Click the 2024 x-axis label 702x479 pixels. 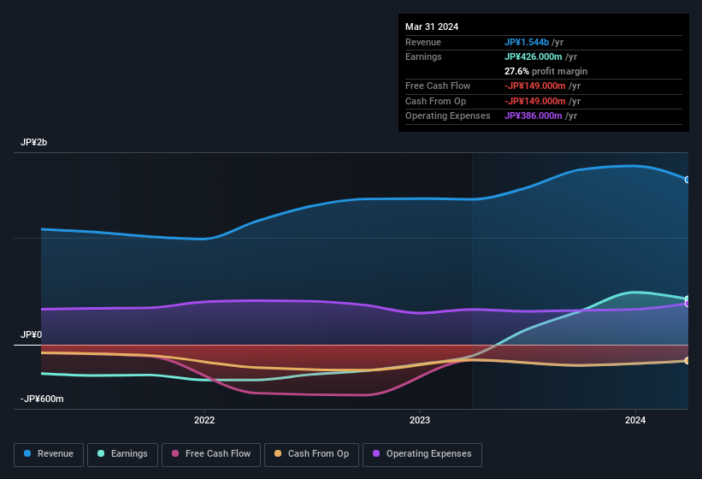pos(634,420)
